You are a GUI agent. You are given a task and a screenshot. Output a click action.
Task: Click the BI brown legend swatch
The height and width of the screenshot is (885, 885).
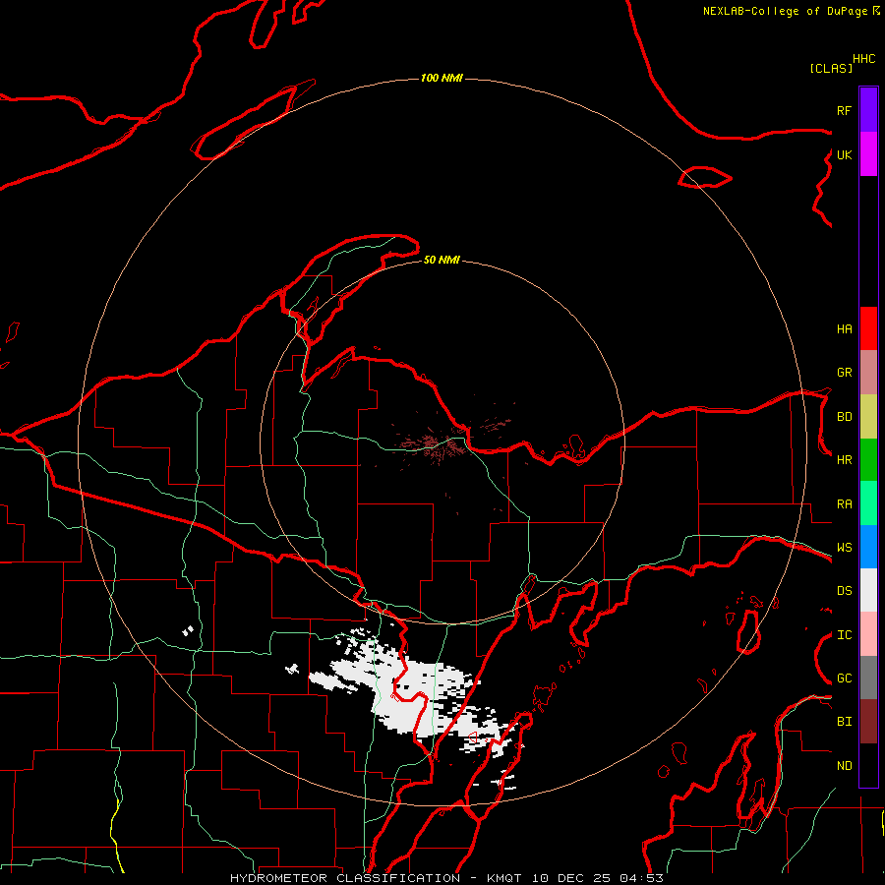pyautogui.click(x=868, y=722)
